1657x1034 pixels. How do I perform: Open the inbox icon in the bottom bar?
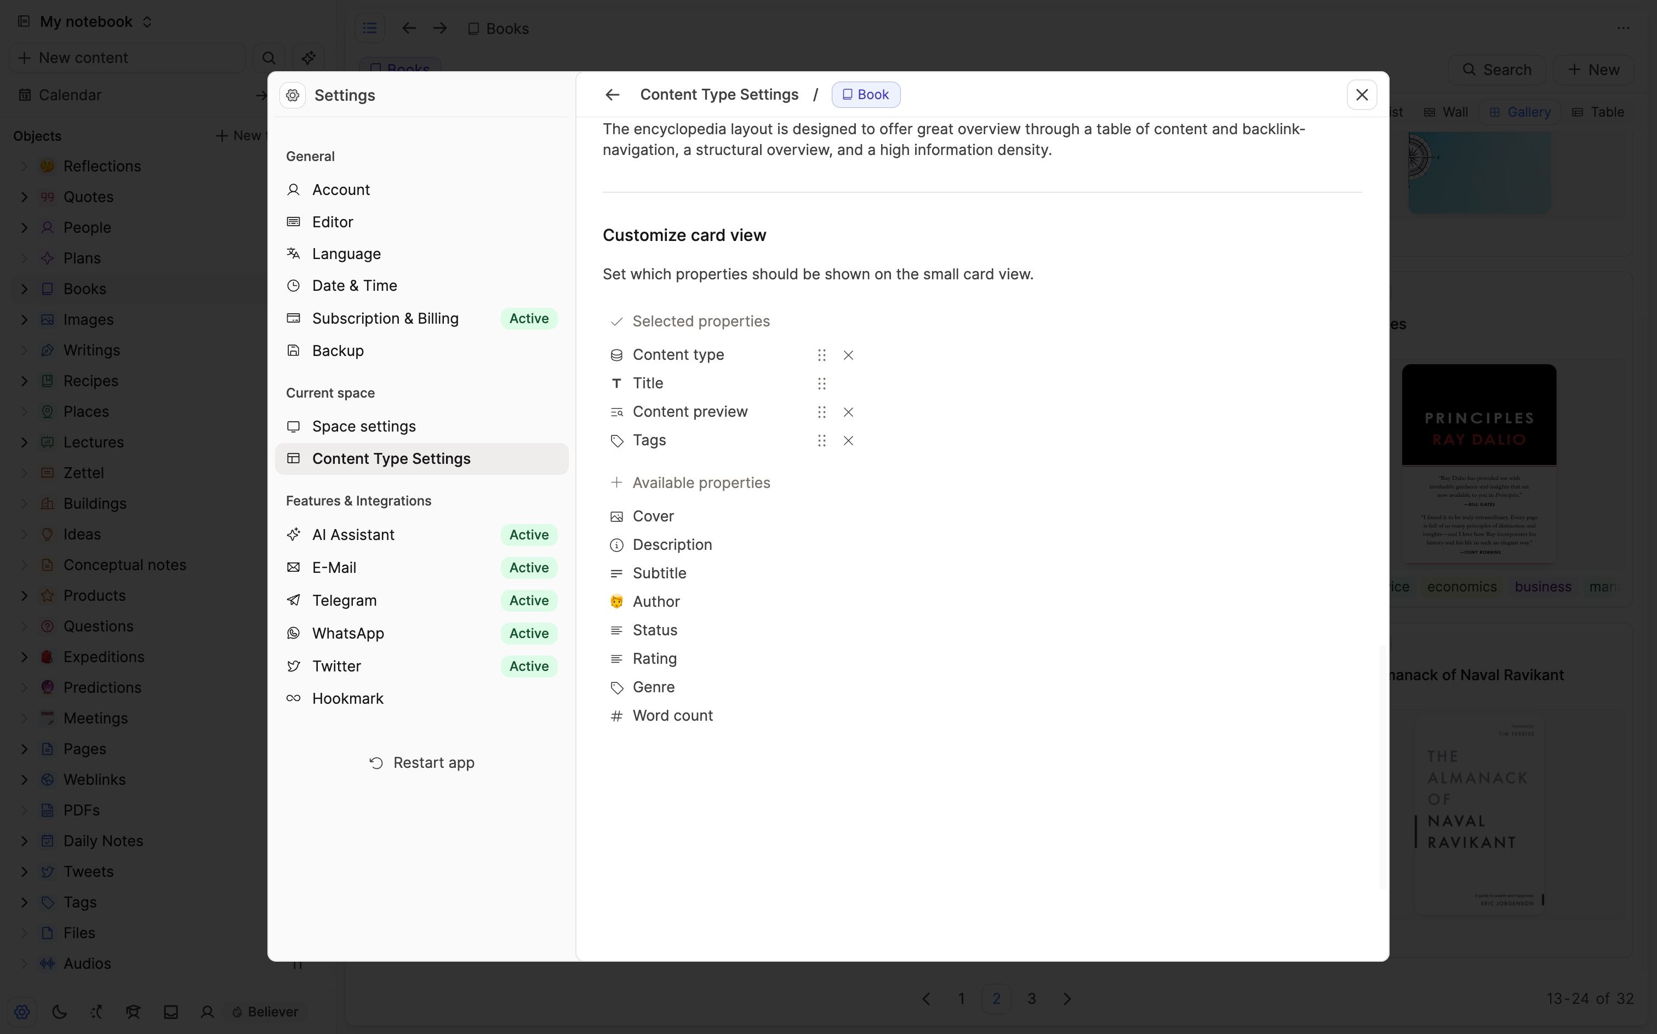click(170, 1012)
